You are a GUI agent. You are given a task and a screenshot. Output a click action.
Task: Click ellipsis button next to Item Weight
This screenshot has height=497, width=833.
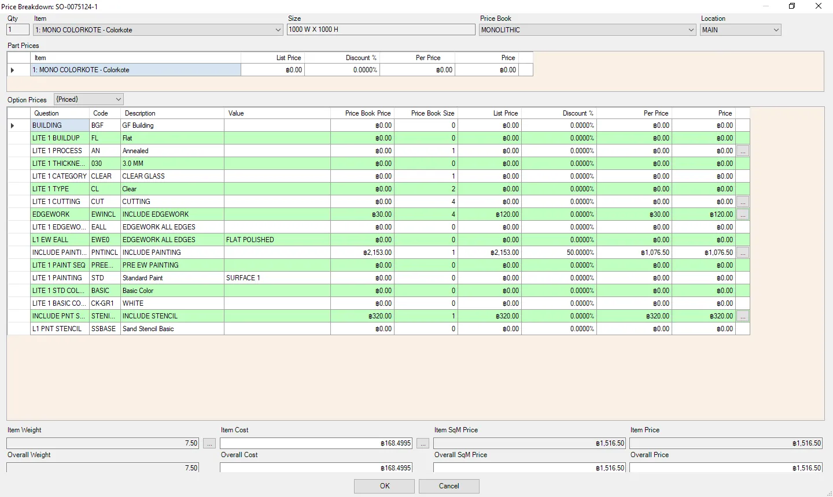[209, 443]
